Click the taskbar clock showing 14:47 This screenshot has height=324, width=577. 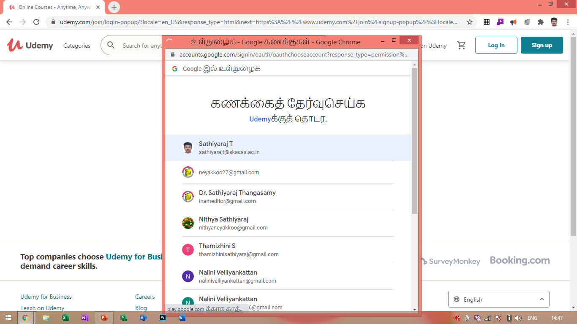[x=557, y=318]
